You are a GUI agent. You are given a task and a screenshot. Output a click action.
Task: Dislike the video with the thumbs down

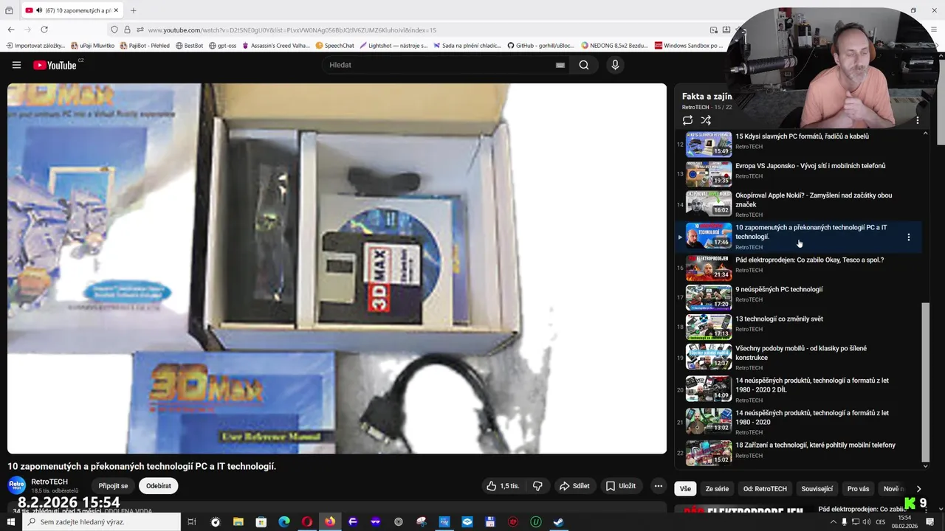coord(537,486)
